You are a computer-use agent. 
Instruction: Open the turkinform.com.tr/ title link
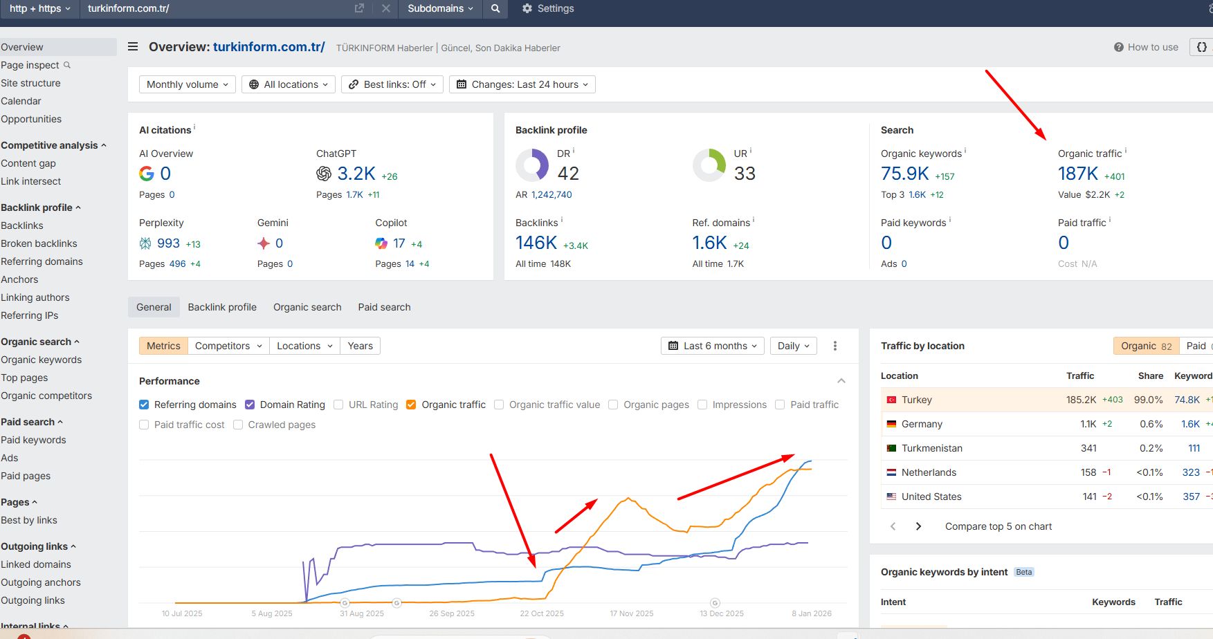268,47
